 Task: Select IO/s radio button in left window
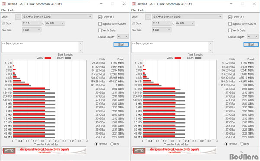[112, 144]
